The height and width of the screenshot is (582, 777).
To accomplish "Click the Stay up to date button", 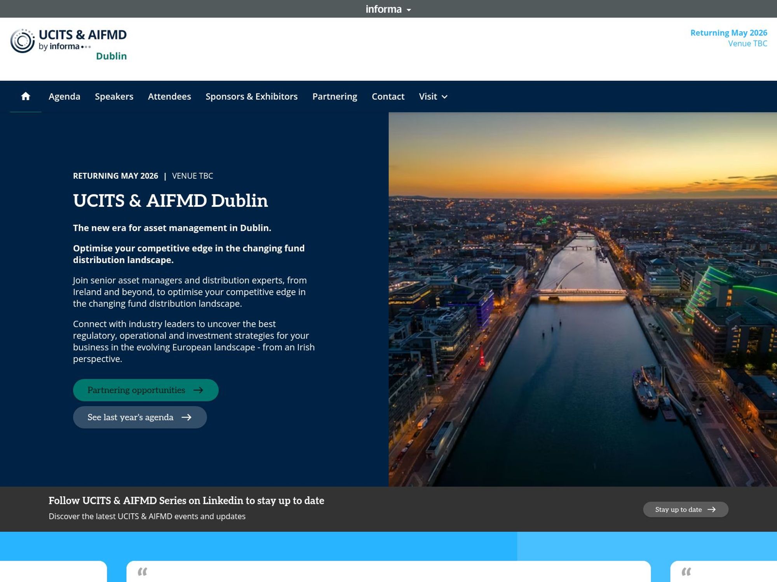I will (686, 509).
